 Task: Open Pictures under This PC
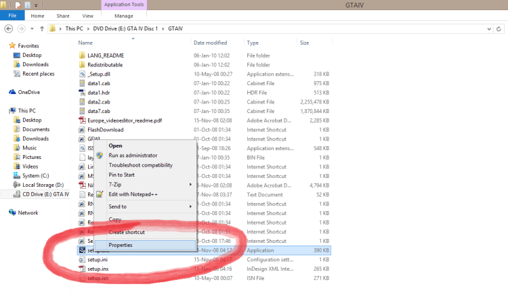(x=32, y=157)
